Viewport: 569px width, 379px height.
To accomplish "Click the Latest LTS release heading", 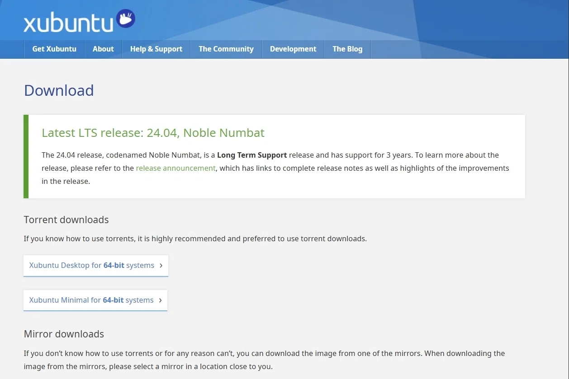I will tap(153, 133).
